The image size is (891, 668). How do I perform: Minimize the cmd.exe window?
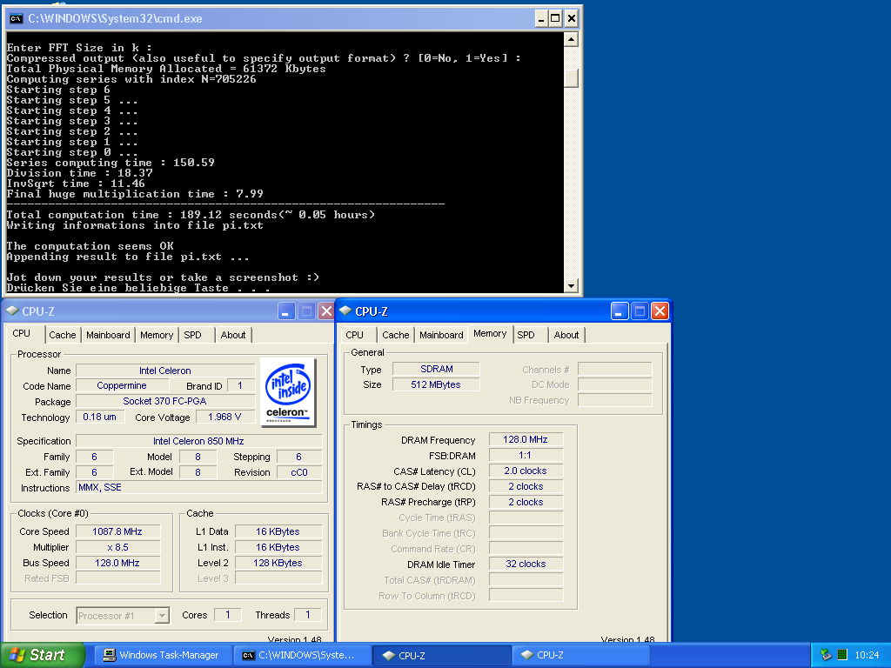coord(541,19)
